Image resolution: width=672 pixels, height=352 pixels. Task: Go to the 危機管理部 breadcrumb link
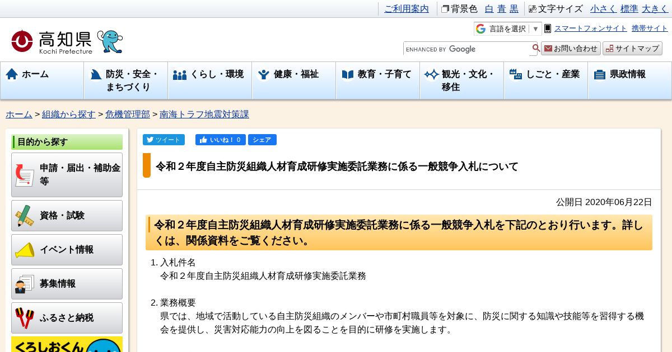[x=128, y=114]
